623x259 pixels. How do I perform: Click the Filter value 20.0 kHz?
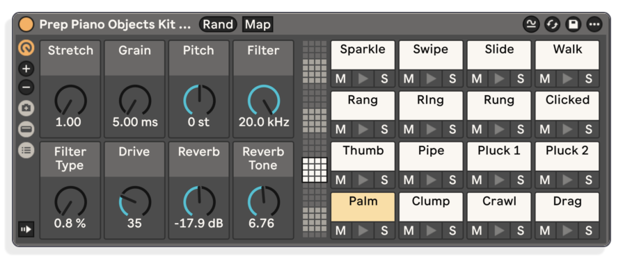pos(263,122)
